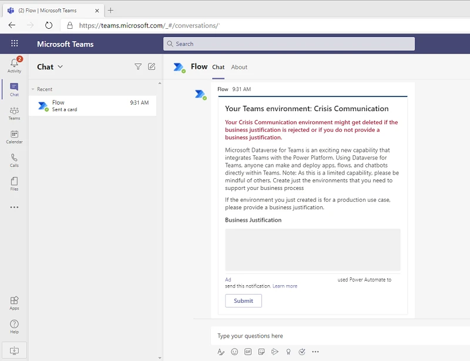Click the Business Justification text area
This screenshot has height=361, width=470.
pos(313,250)
